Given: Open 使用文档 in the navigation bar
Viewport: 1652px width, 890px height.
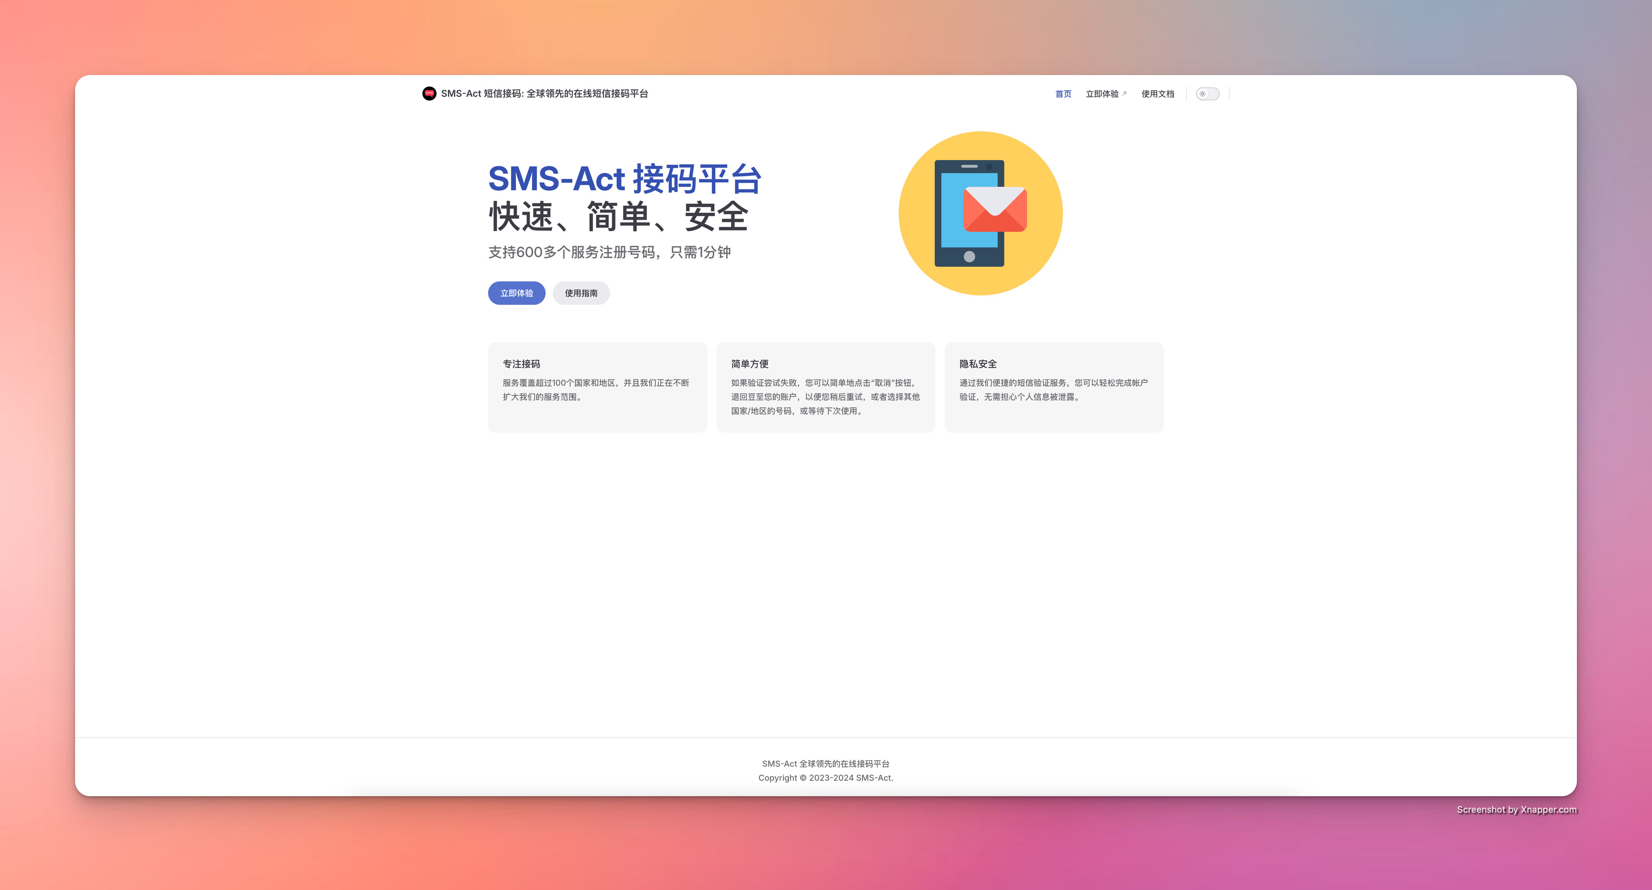Looking at the screenshot, I should point(1158,94).
